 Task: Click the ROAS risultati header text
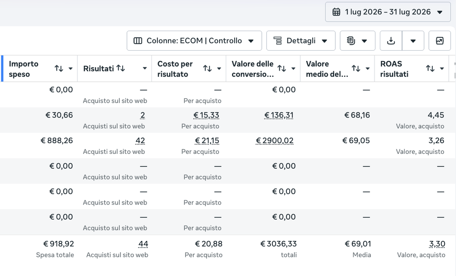pos(395,69)
